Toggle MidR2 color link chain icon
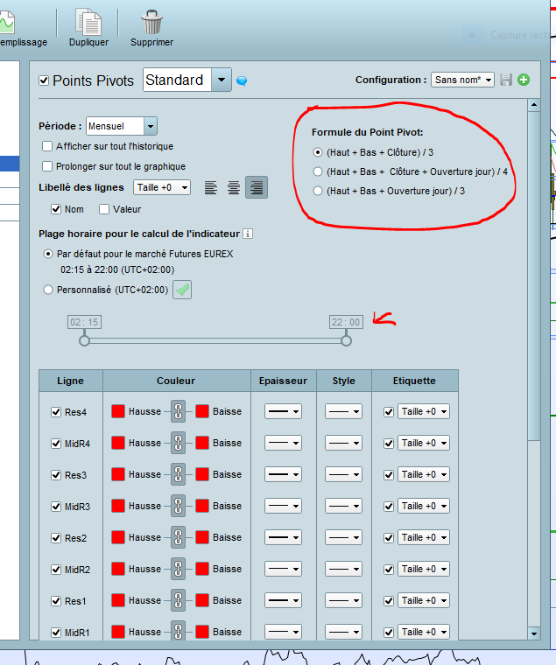The height and width of the screenshot is (665, 556). coord(179,569)
